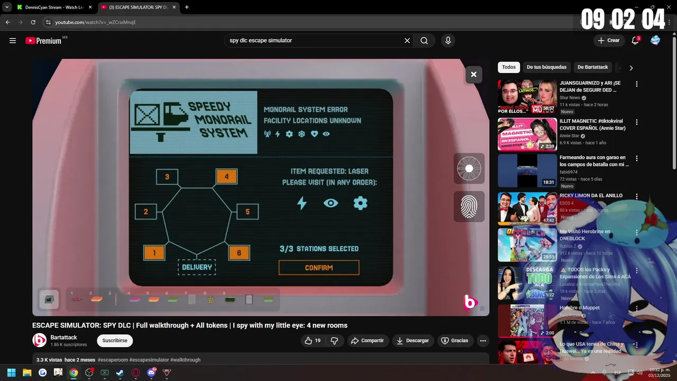Screen dimensions: 677x381
Task: Like the video with thumbs up
Action: (x=313, y=341)
